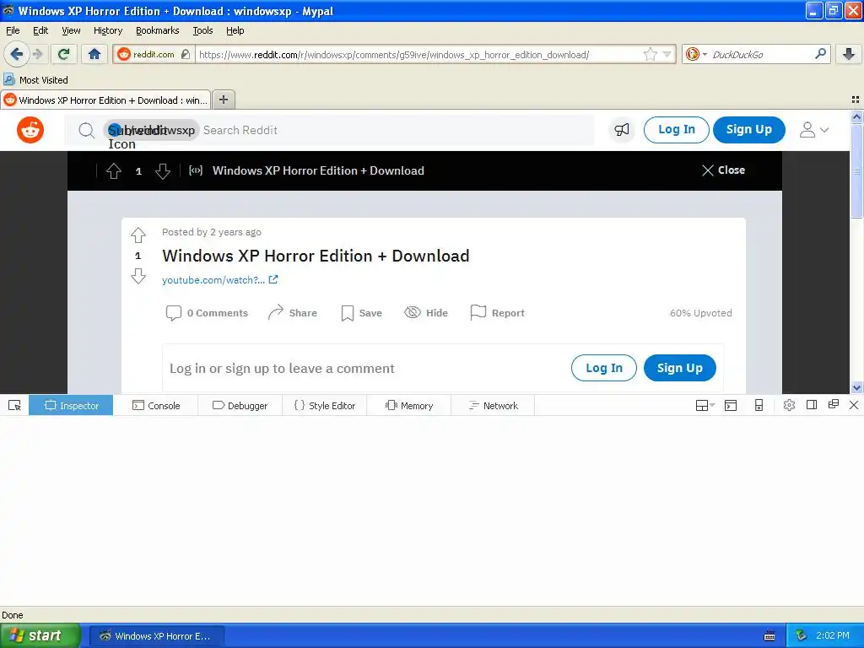Dock devtools to the side icon
This screenshot has height=648, width=864.
point(811,405)
